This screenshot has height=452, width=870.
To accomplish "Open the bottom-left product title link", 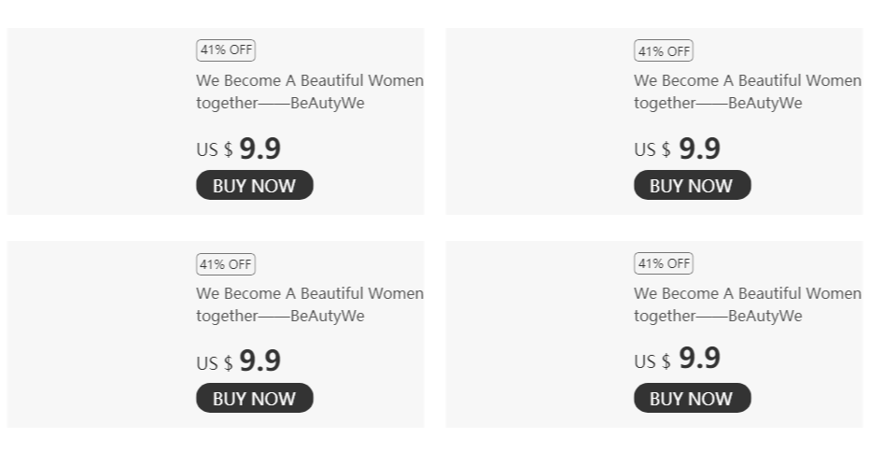I will (x=309, y=304).
